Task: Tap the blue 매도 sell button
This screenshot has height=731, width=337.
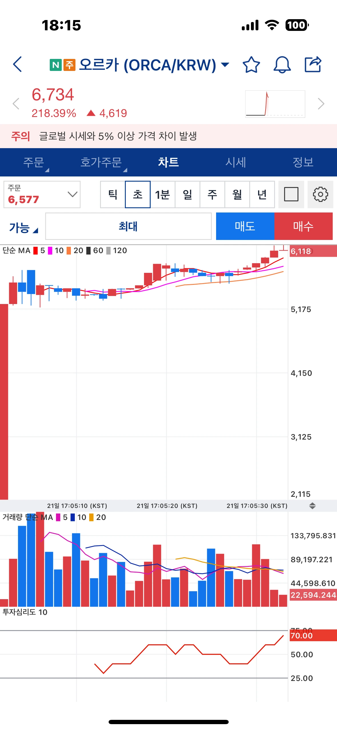Action: click(245, 226)
